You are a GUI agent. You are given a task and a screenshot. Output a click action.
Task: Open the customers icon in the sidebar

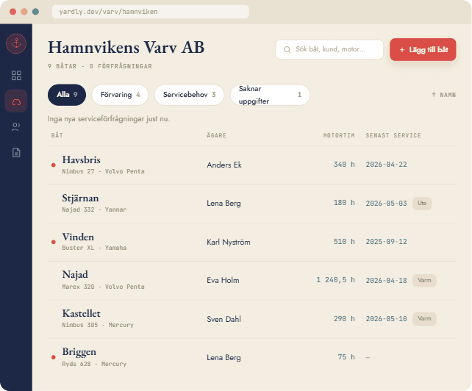click(16, 127)
